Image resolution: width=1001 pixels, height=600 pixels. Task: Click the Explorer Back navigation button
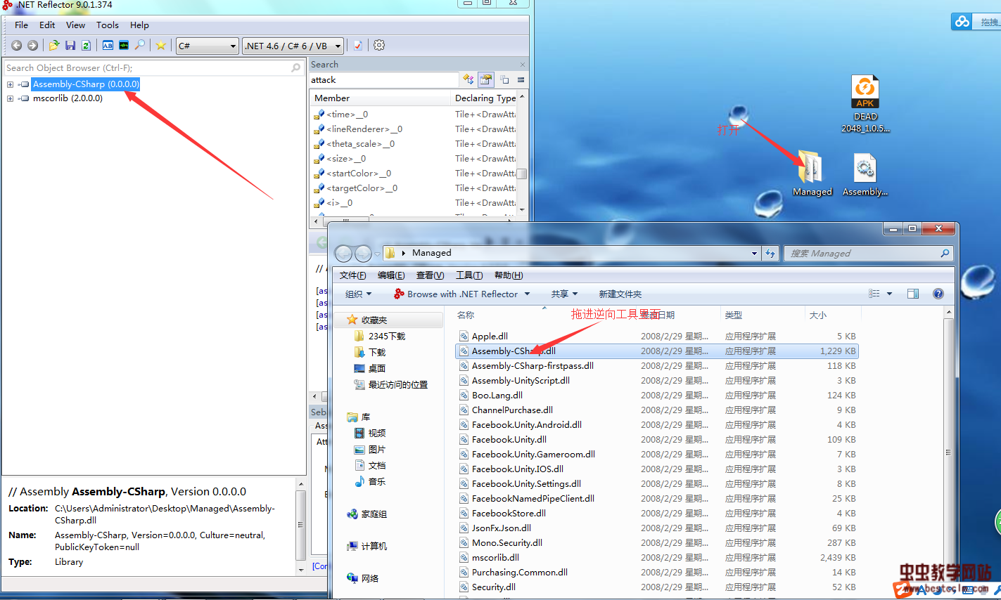tap(344, 254)
